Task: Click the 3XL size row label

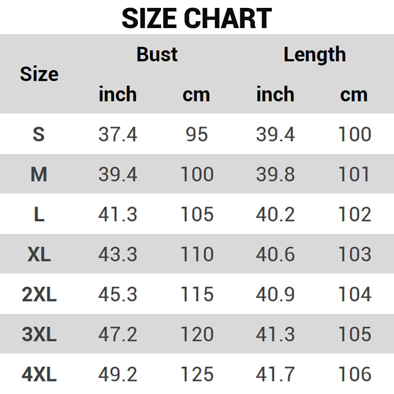Action: click(x=39, y=334)
